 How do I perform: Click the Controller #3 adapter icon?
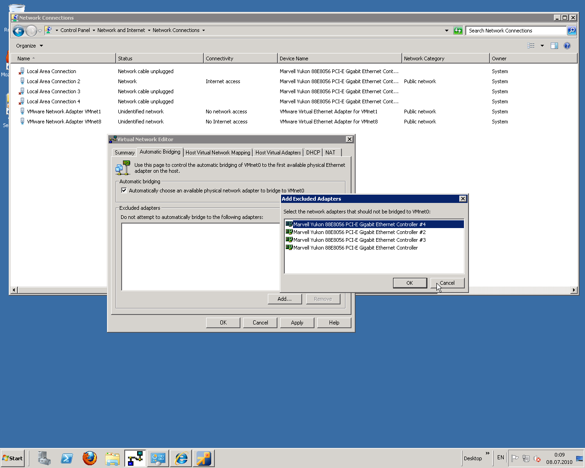[289, 240]
